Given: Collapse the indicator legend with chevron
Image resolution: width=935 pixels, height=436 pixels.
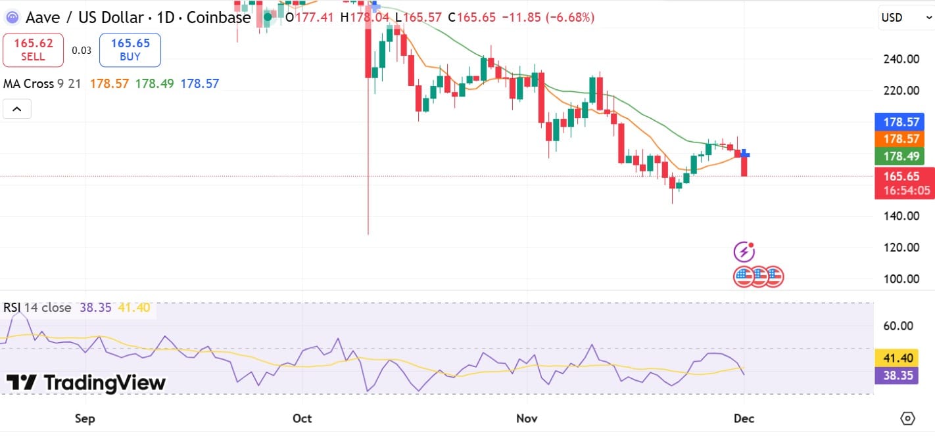Looking at the screenshot, I should (17, 109).
